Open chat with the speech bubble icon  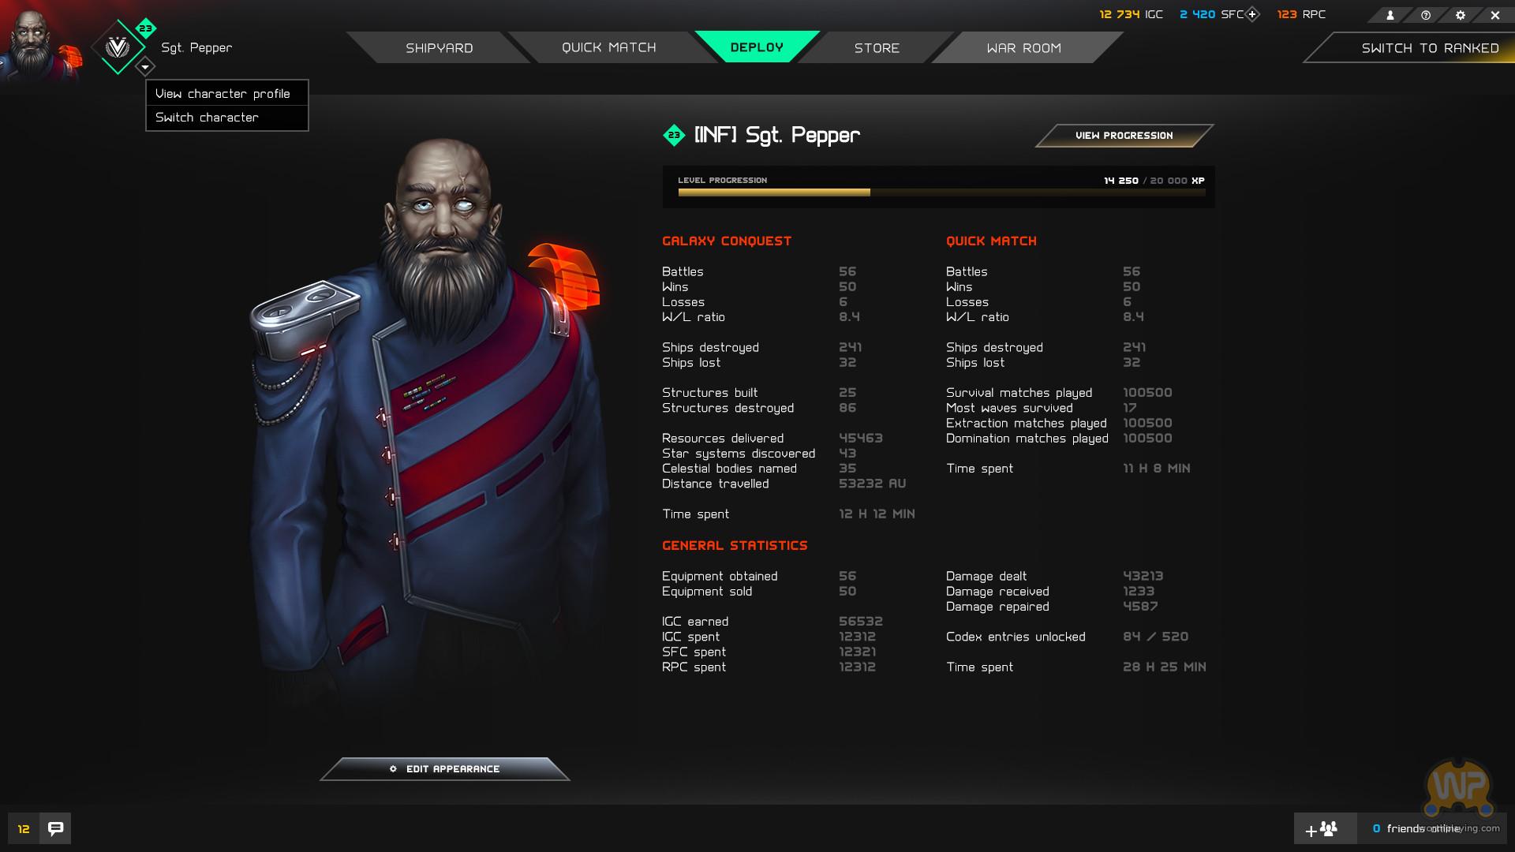55,828
